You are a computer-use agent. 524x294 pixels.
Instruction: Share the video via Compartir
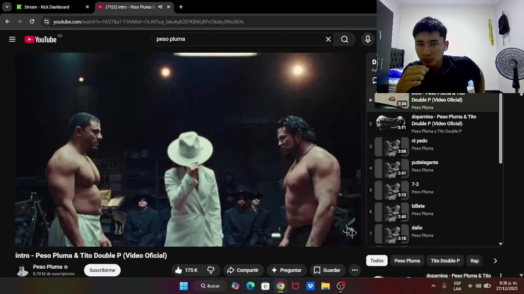(243, 270)
